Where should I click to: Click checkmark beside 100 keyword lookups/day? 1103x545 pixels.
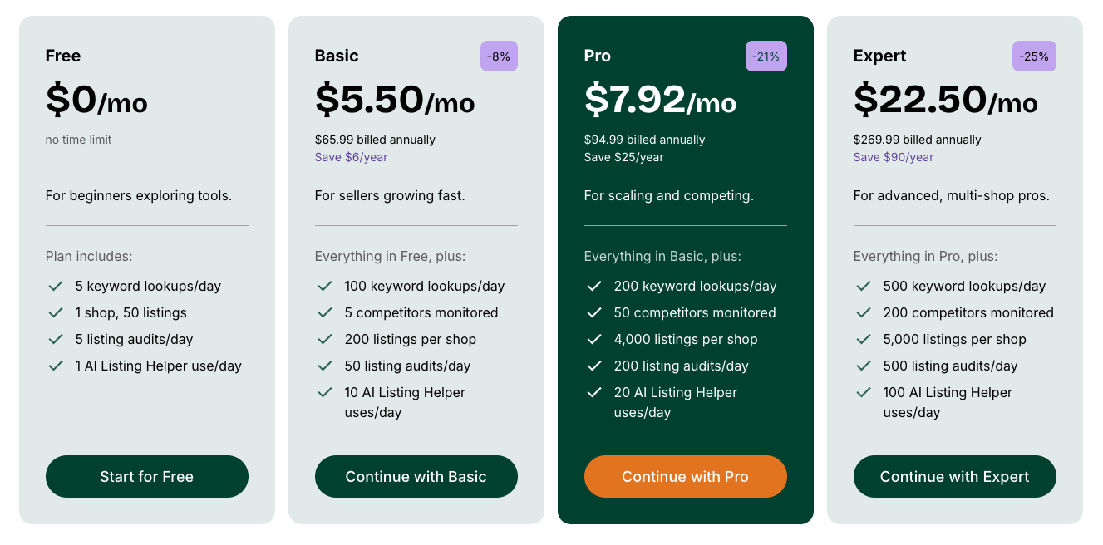(x=325, y=286)
